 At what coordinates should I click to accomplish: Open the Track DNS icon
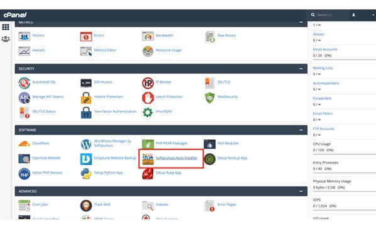coord(86,205)
